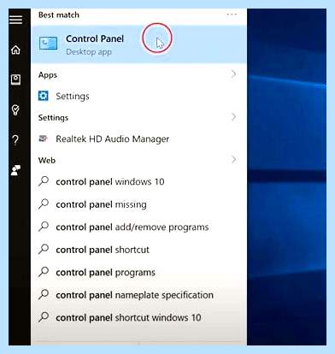Open the three-dots more options menu

tap(232, 14)
